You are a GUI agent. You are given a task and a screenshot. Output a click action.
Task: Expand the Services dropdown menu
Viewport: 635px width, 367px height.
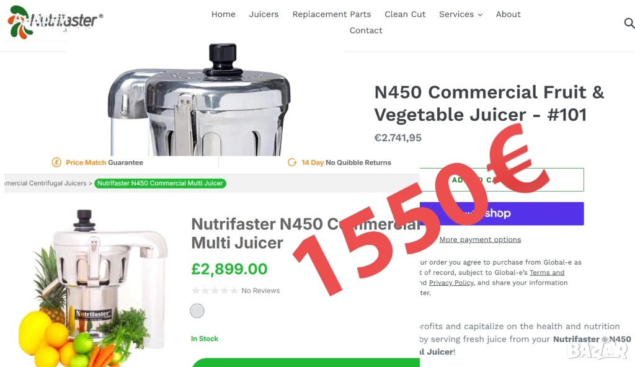461,14
